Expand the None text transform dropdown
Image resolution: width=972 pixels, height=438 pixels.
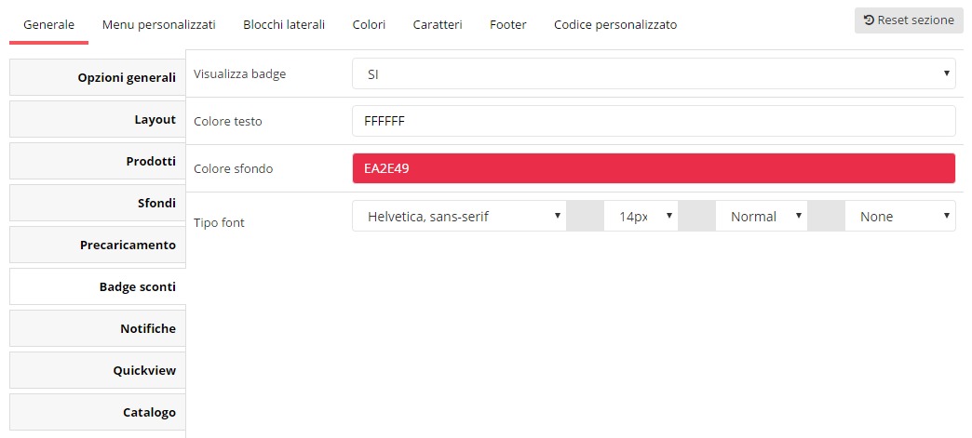coord(900,217)
